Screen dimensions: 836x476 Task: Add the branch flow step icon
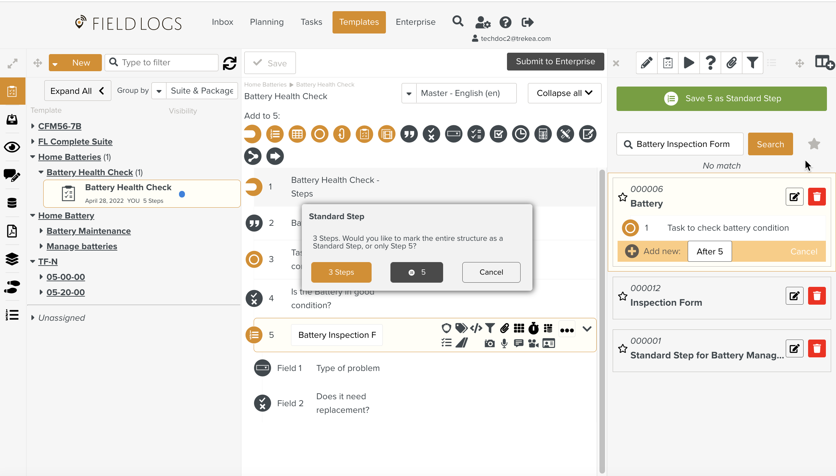coord(253,156)
